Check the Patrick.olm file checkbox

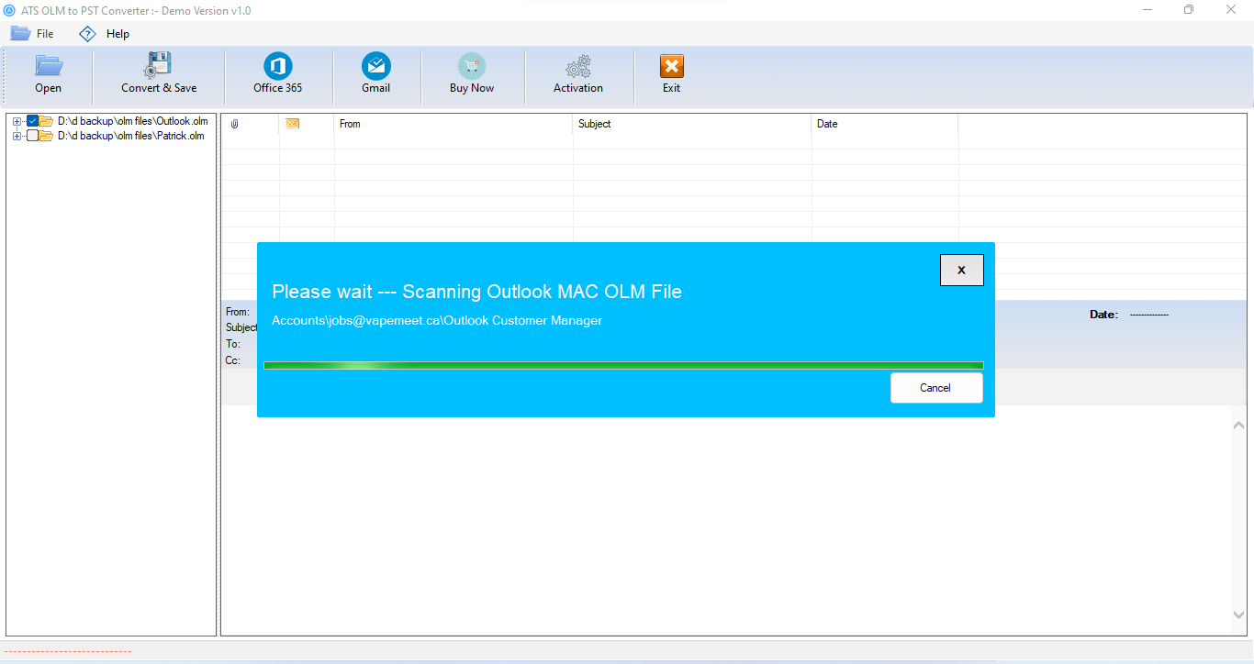[x=33, y=136]
